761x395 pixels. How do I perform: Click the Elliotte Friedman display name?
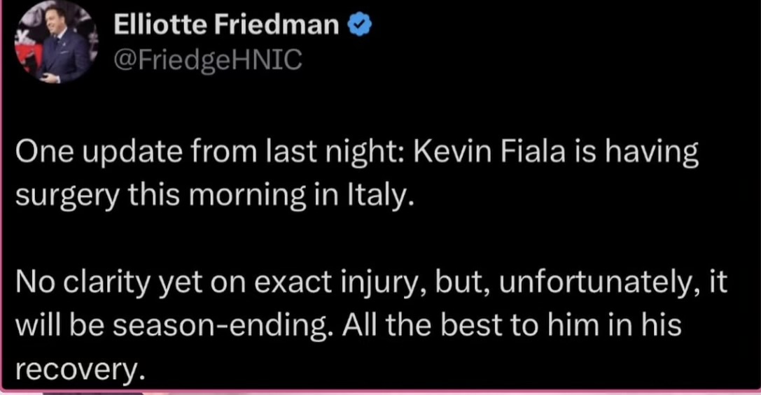click(227, 26)
